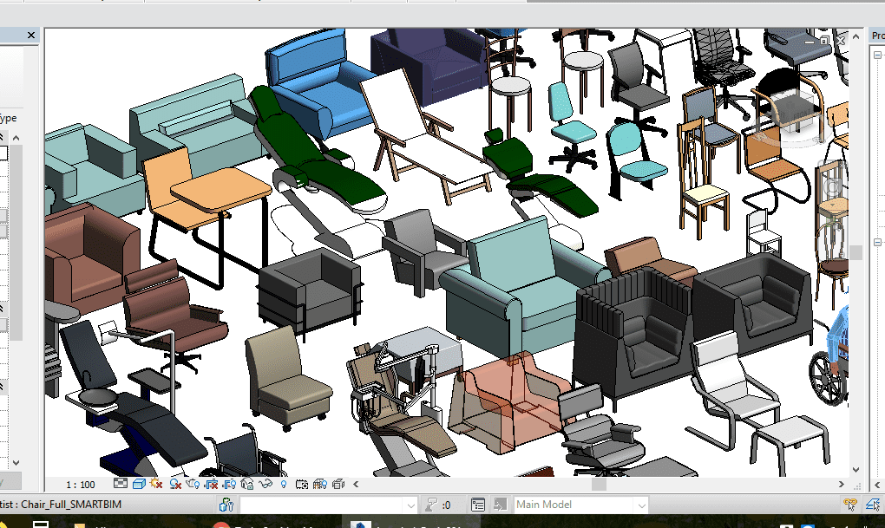
Task: Open Temporary View Properties icon
Action: [303, 484]
